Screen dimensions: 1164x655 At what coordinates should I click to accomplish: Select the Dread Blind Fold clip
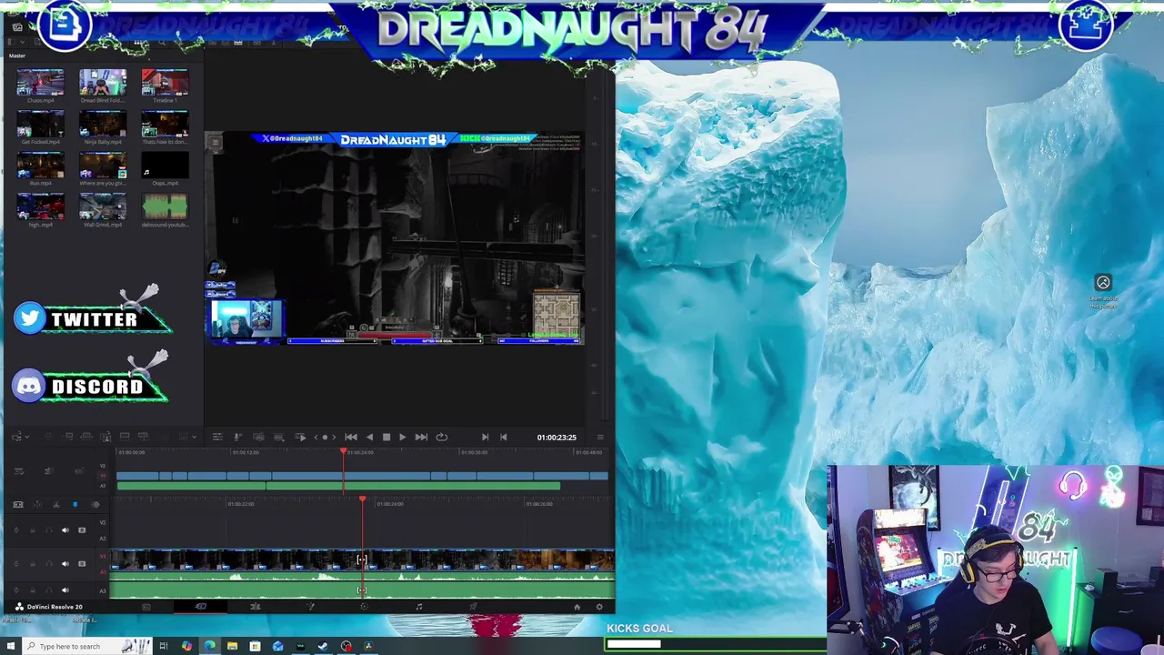[102, 83]
